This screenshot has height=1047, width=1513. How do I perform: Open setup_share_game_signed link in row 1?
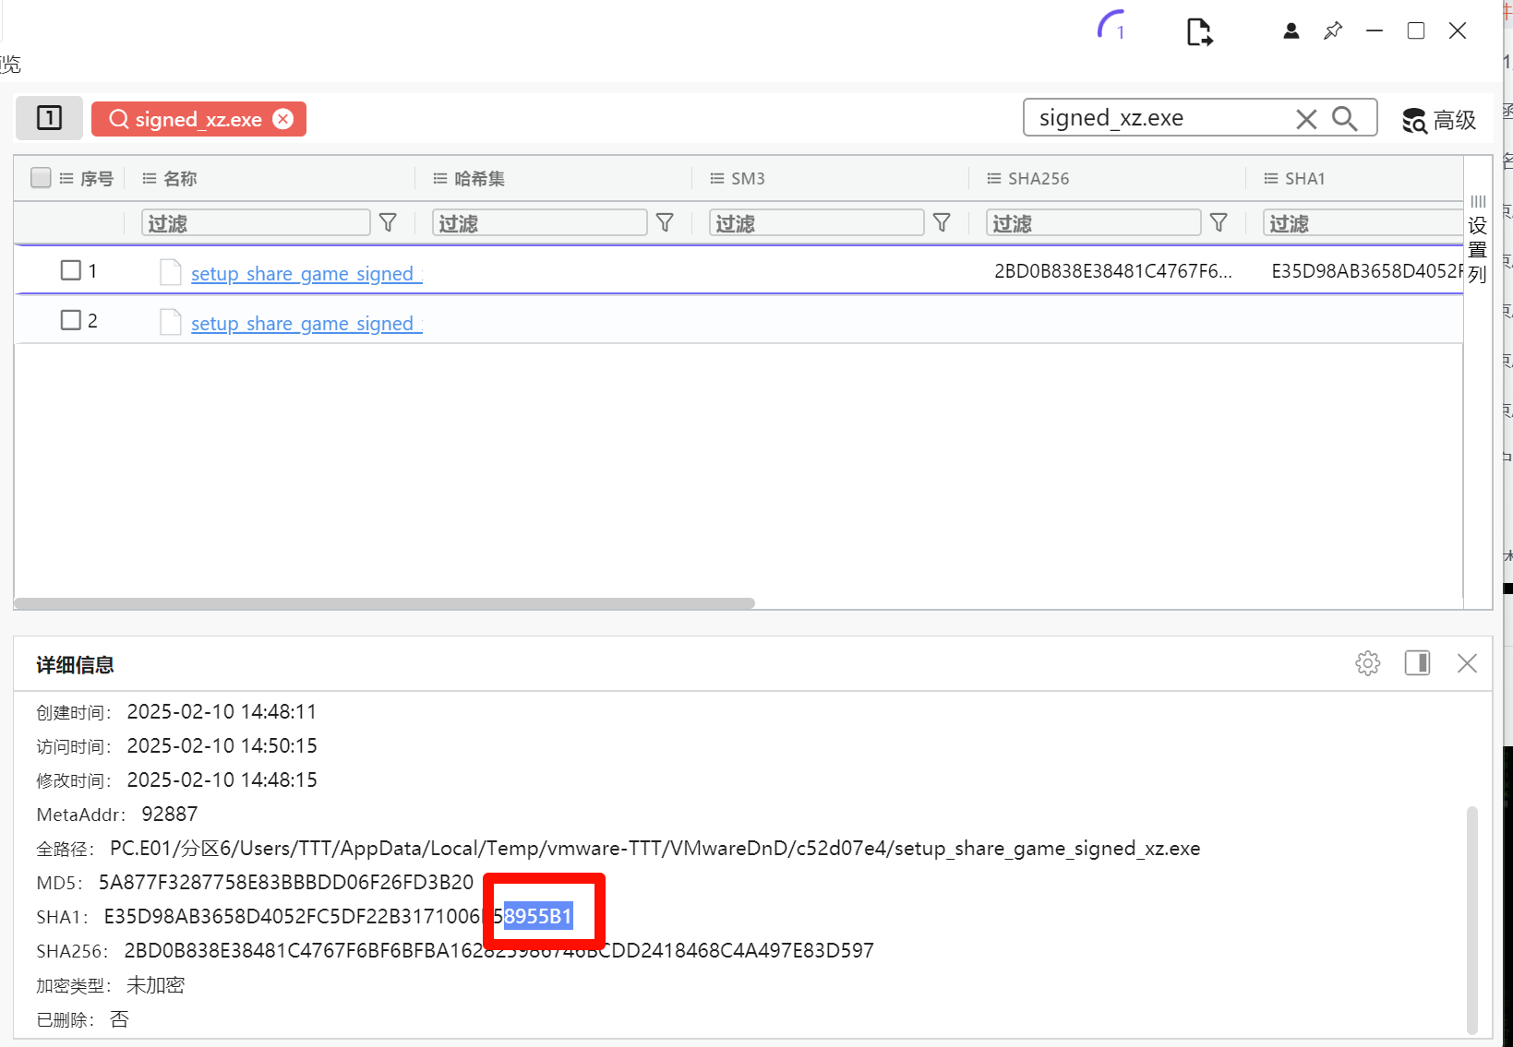306,273
